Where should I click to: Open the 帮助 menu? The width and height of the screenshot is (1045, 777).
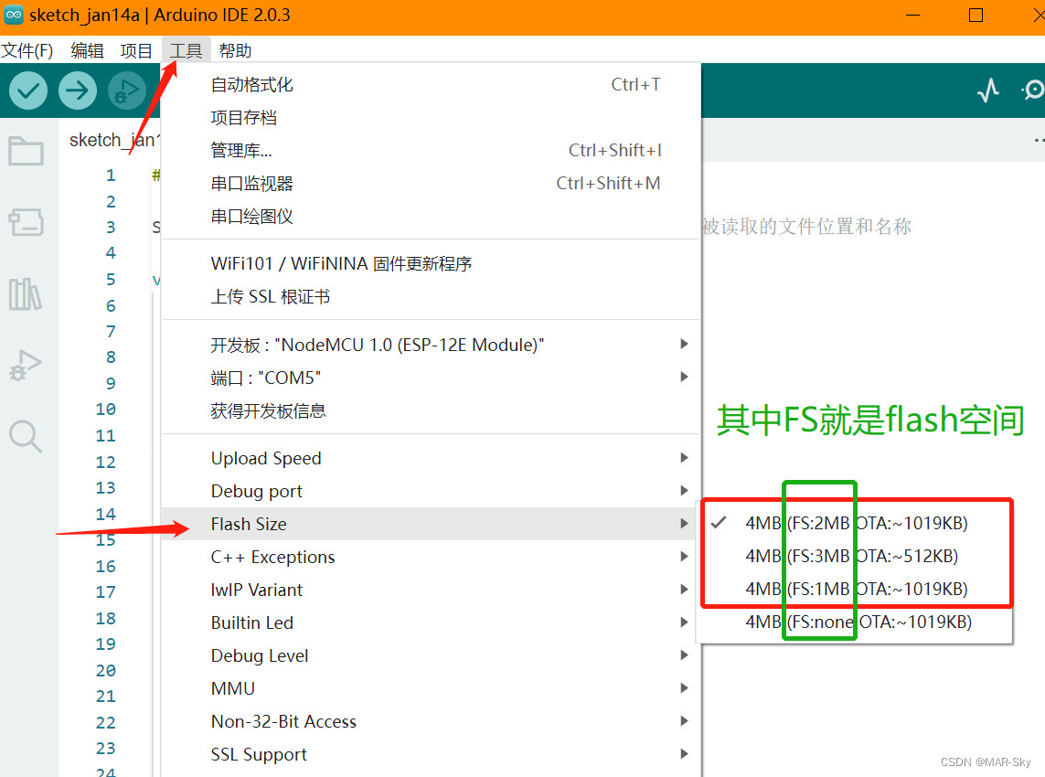pyautogui.click(x=235, y=50)
